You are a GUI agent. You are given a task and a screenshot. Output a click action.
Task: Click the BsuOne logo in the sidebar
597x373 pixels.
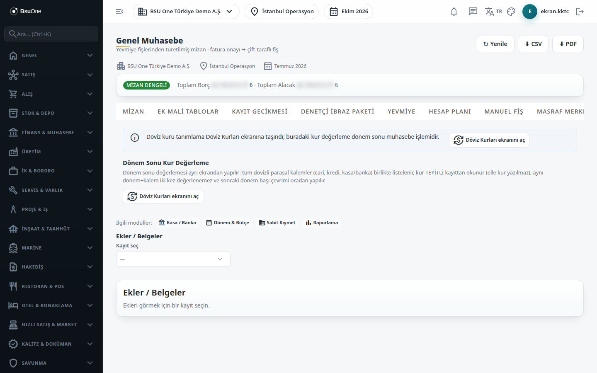[26, 11]
